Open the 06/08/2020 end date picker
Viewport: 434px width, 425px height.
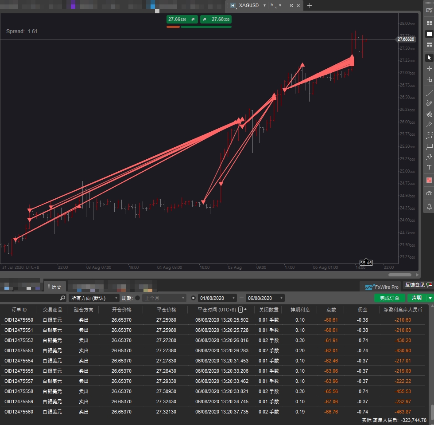coord(265,298)
